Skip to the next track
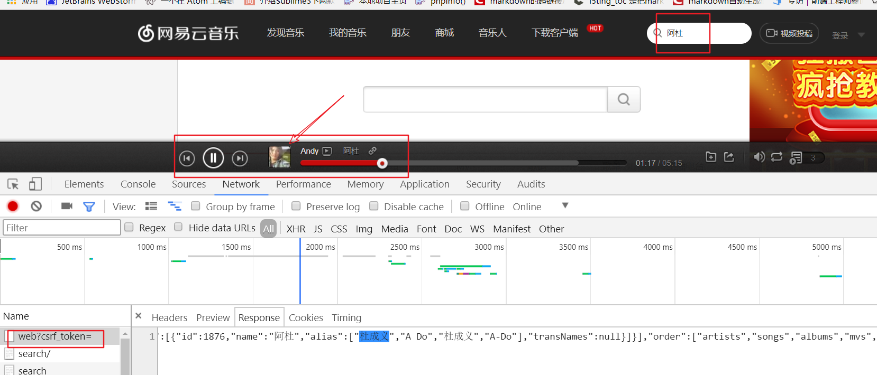 point(240,158)
